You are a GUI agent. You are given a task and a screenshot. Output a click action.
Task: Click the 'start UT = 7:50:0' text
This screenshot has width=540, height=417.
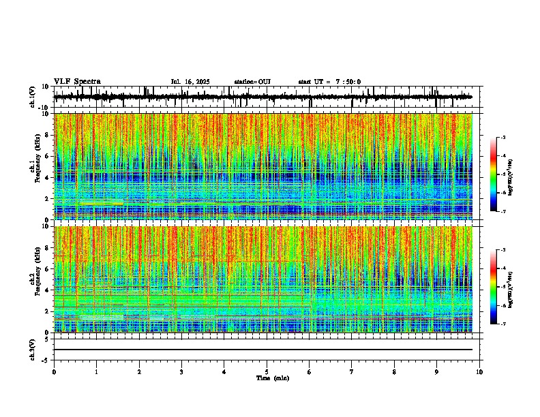coord(329,82)
